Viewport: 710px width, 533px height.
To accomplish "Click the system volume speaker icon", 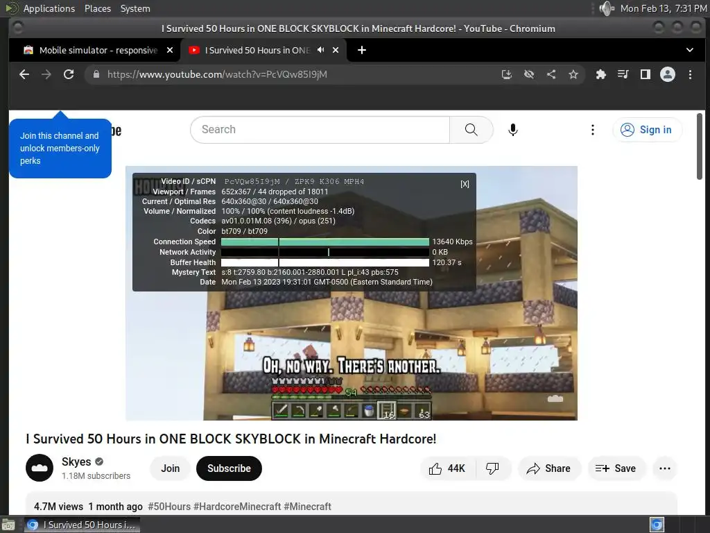I will [x=606, y=8].
